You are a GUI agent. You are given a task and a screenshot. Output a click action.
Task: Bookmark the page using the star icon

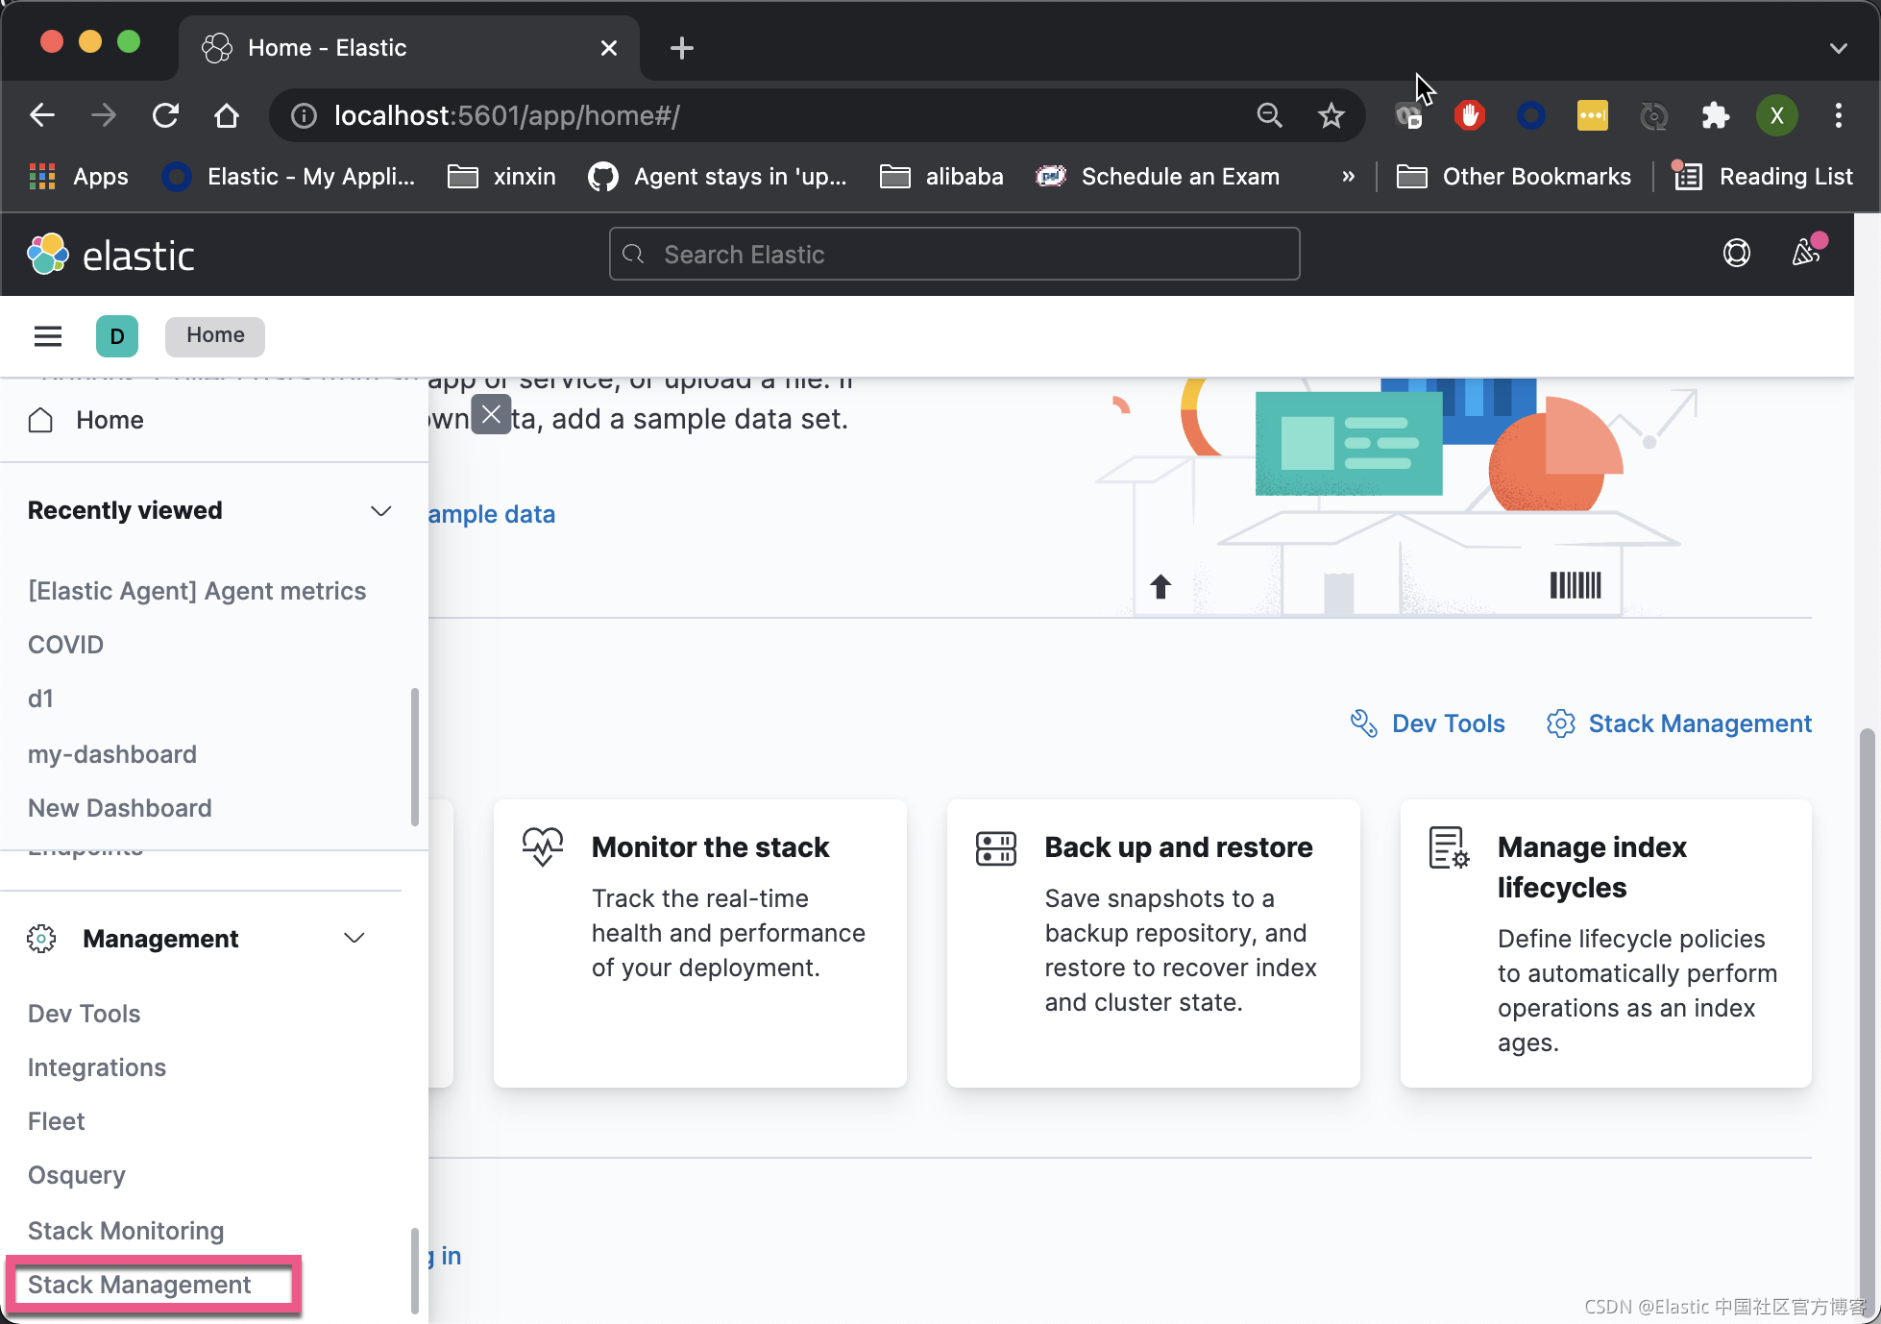click(x=1331, y=115)
